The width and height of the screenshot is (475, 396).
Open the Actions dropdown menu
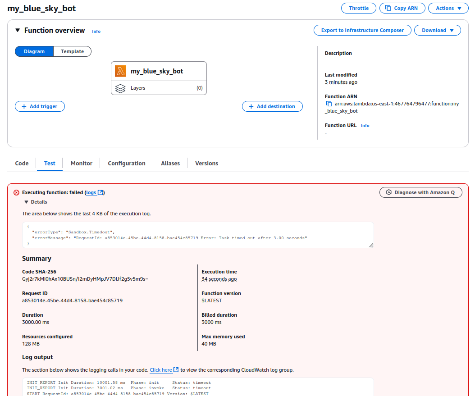[x=445, y=8]
